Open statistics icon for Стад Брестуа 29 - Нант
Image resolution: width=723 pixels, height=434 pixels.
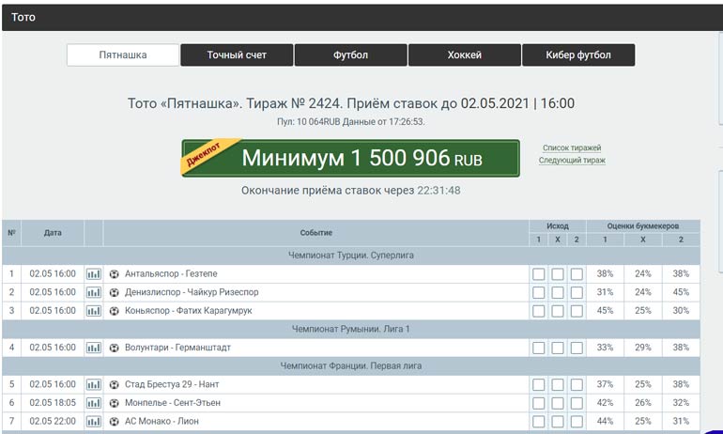[94, 384]
